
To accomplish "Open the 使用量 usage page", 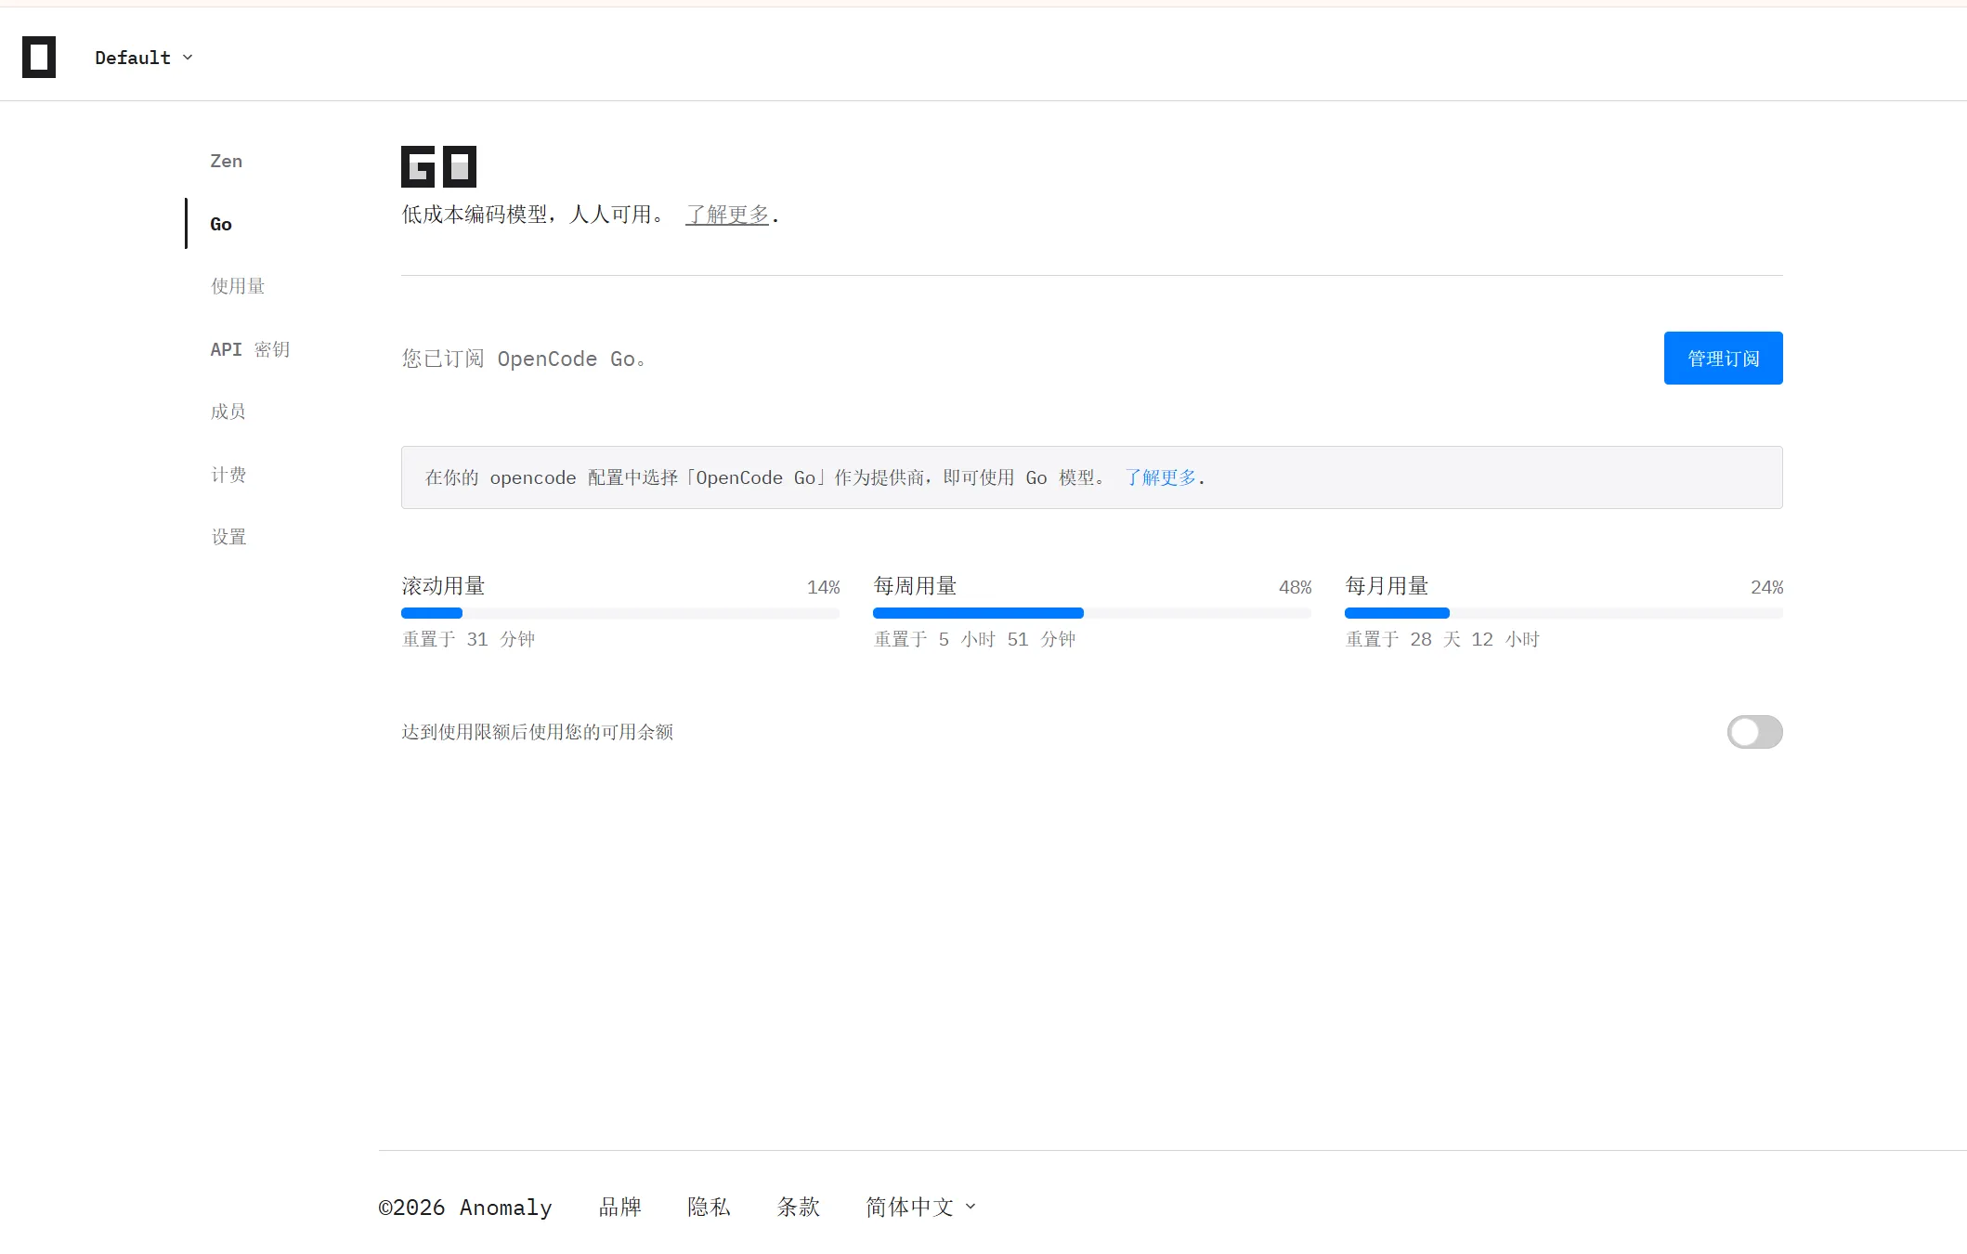I will (x=238, y=286).
